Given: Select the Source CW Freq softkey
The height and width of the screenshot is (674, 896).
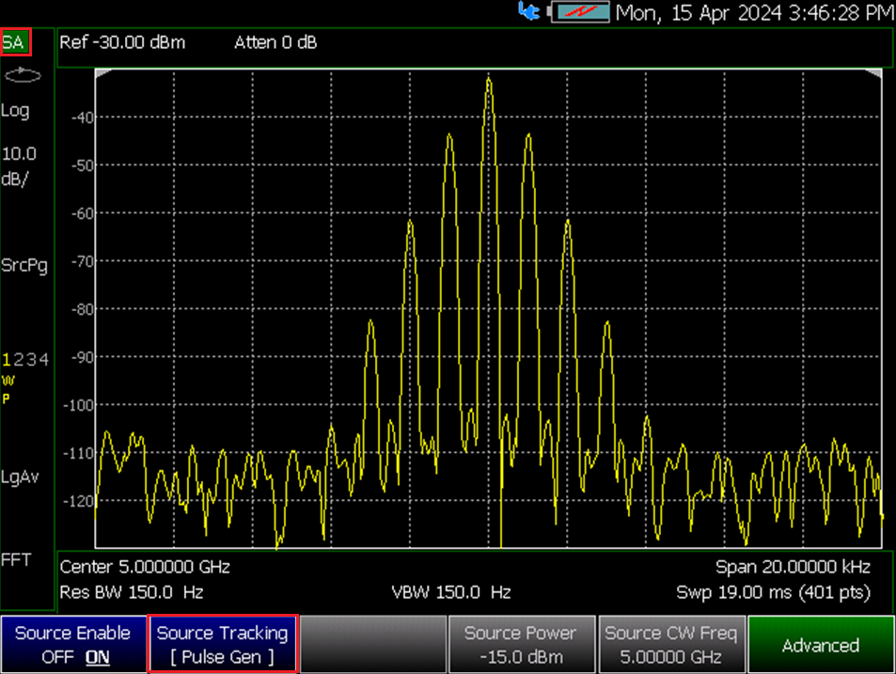Looking at the screenshot, I should tap(671, 644).
